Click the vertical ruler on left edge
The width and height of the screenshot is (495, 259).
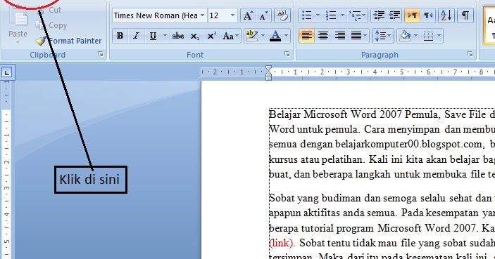point(6,170)
